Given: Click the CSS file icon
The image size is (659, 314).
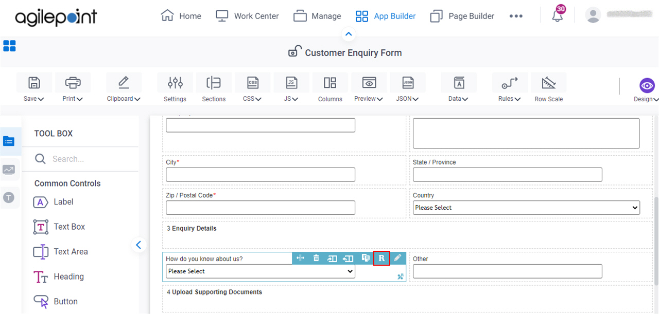Looking at the screenshot, I should click(x=253, y=83).
